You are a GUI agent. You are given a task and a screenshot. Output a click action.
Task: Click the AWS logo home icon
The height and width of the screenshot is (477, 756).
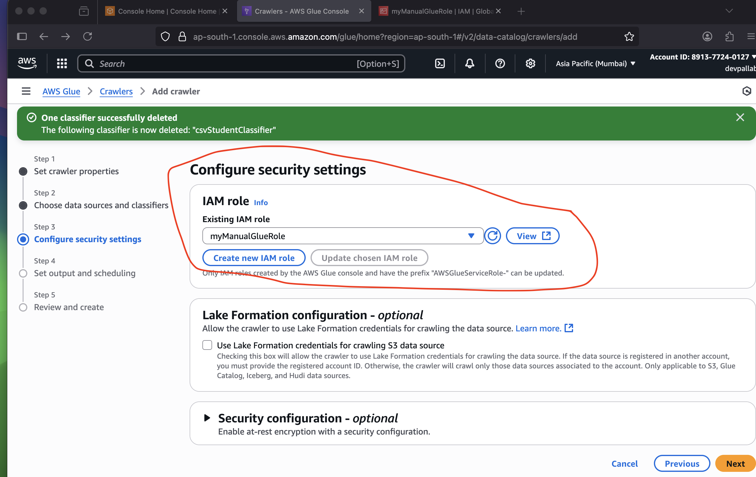coord(27,63)
